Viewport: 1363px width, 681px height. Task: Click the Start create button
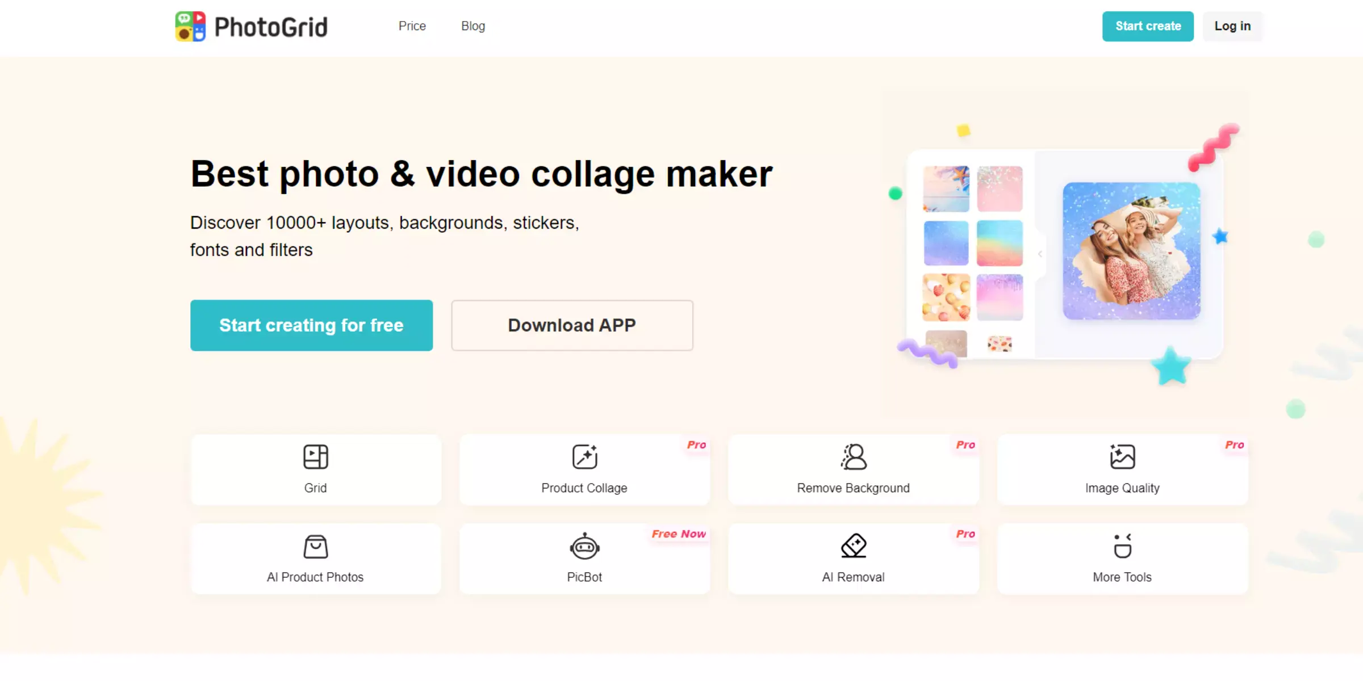(1148, 26)
